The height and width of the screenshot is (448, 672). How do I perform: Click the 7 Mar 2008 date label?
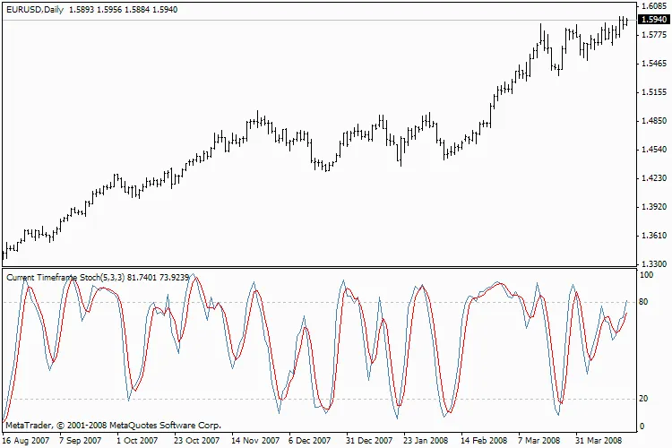540,441
